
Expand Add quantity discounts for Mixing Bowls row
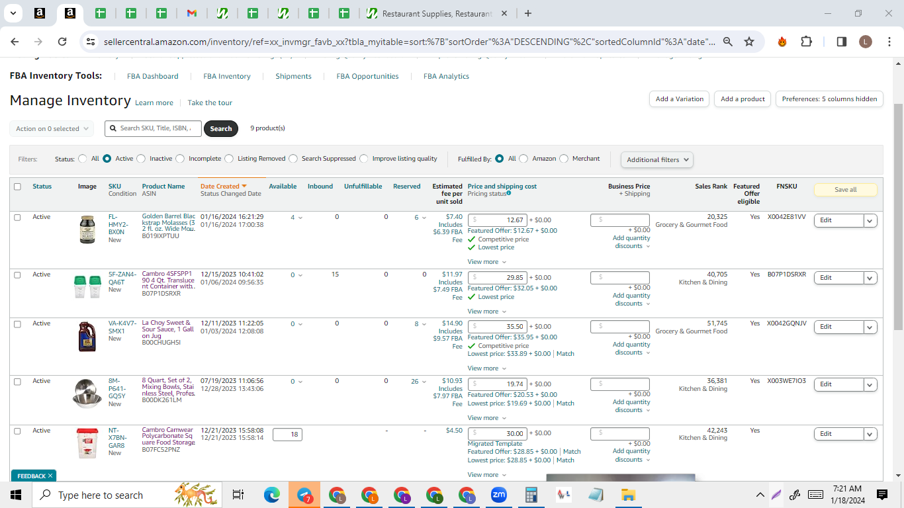[631, 406]
